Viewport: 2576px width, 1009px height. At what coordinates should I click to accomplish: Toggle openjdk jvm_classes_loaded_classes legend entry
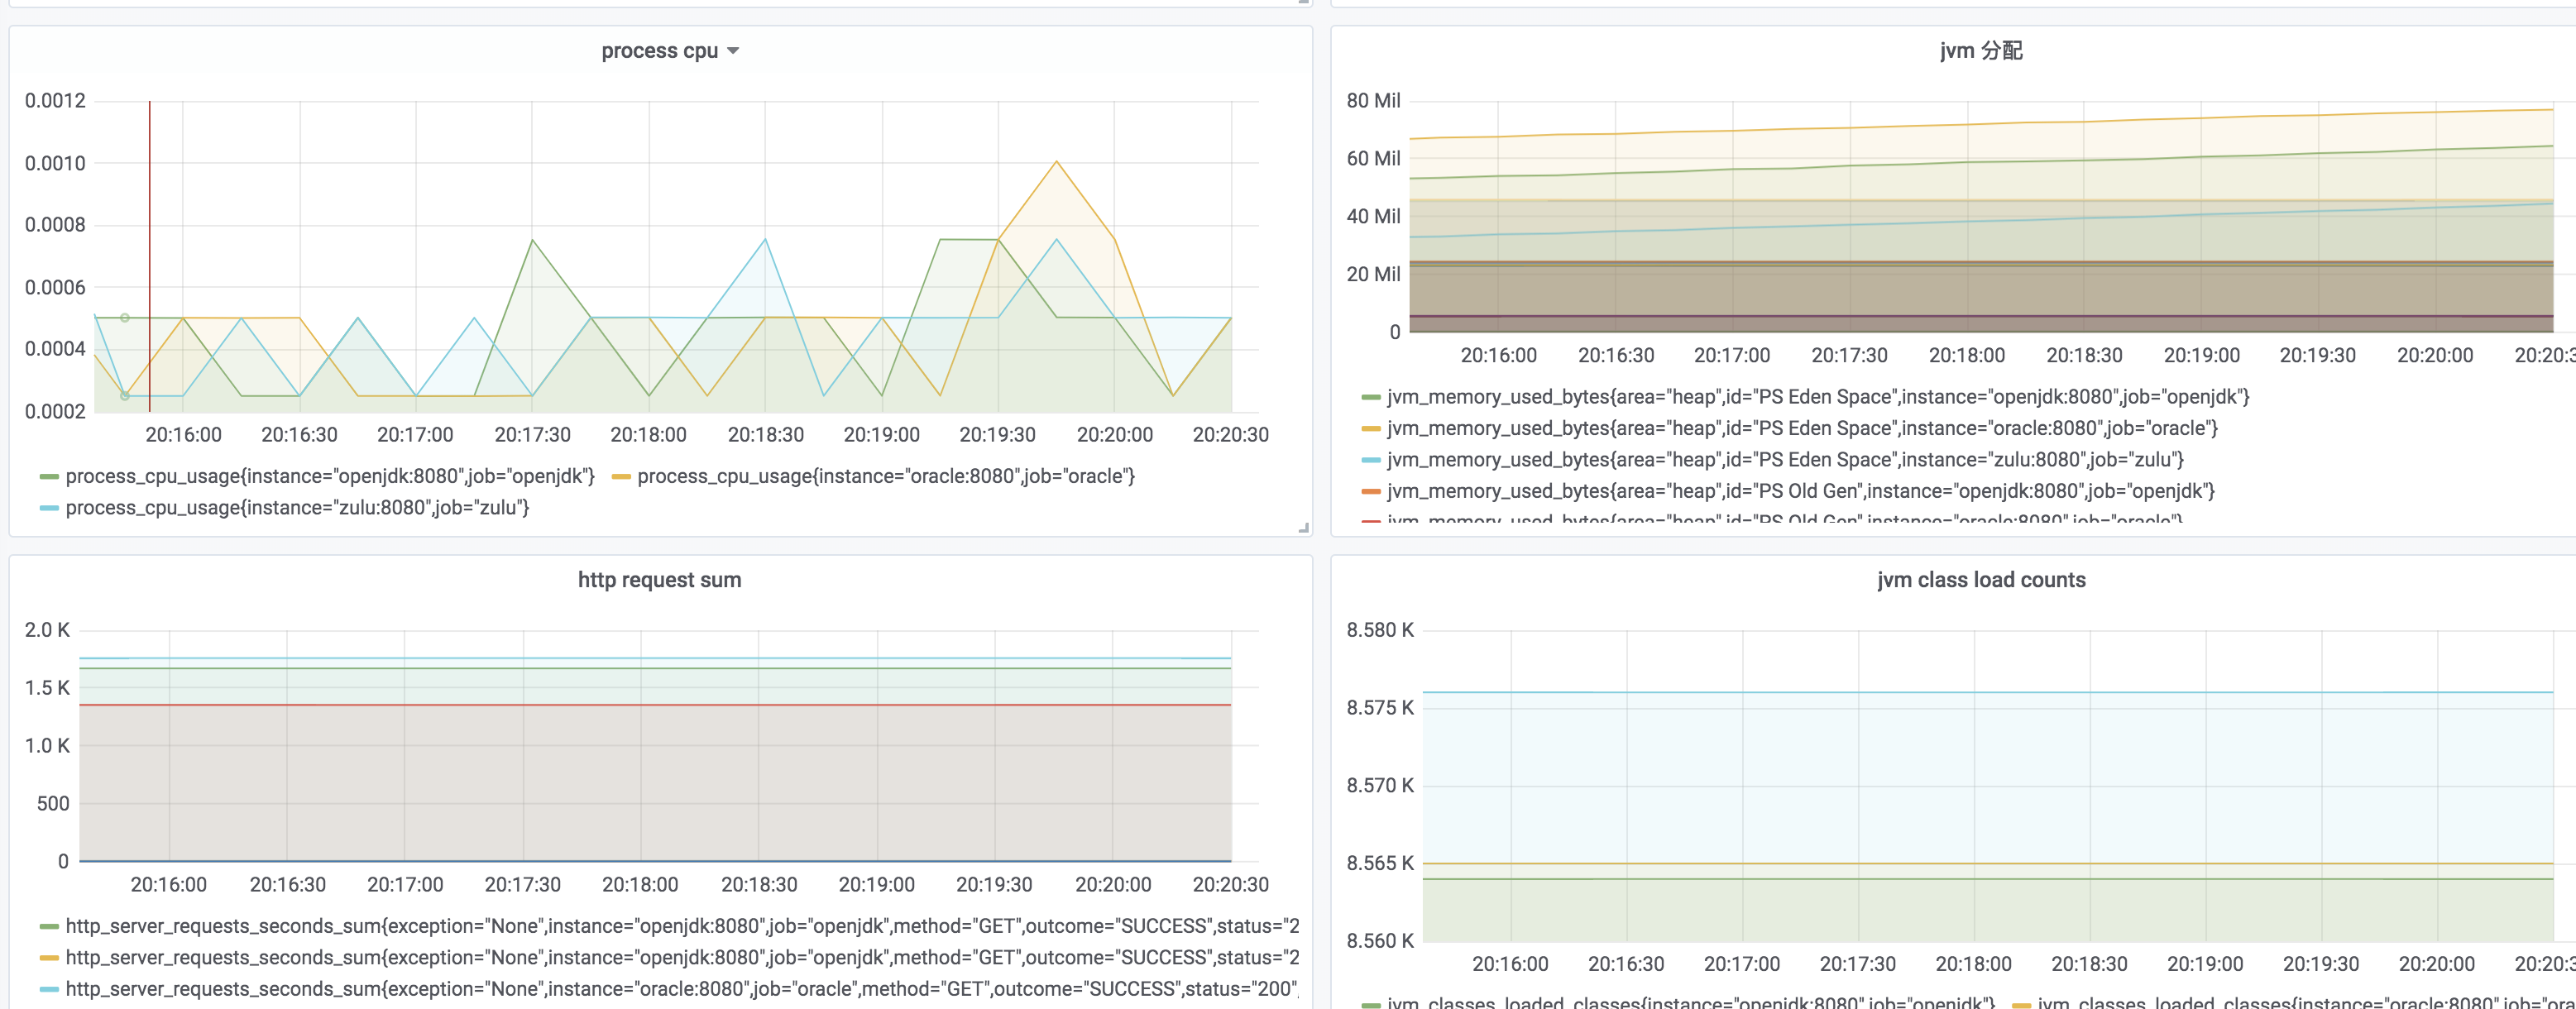[1691, 1002]
